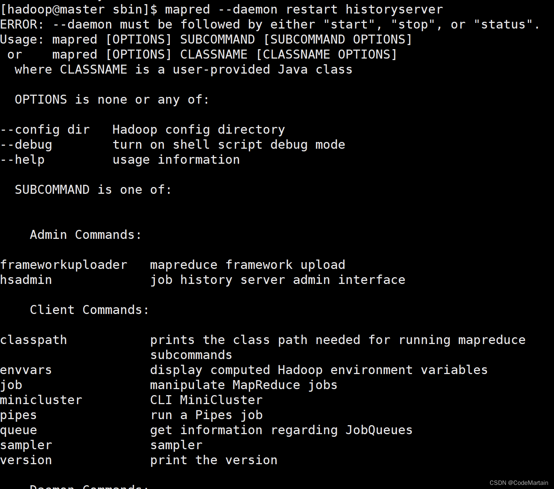Click the 'queue' command name
This screenshot has width=554, height=489.
tap(18, 430)
